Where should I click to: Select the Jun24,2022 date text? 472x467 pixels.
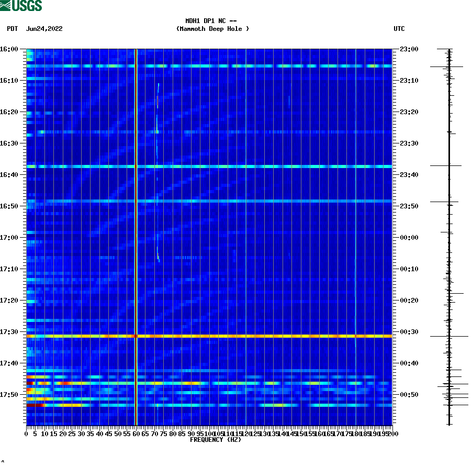click(44, 29)
